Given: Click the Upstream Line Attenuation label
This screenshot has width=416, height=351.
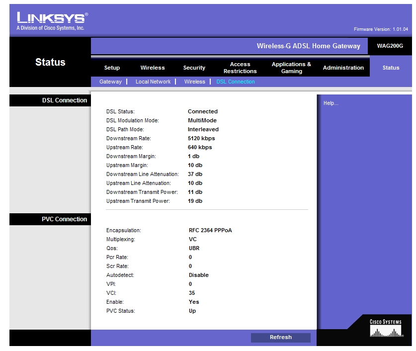Looking at the screenshot, I should click(x=139, y=183).
